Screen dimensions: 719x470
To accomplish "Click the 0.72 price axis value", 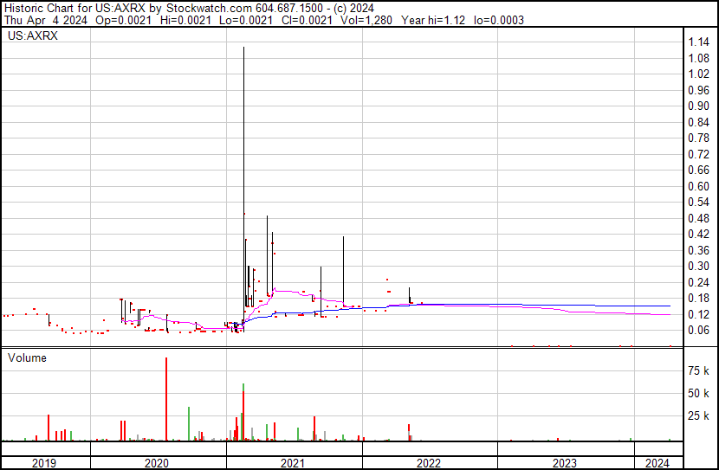I will tap(699, 154).
